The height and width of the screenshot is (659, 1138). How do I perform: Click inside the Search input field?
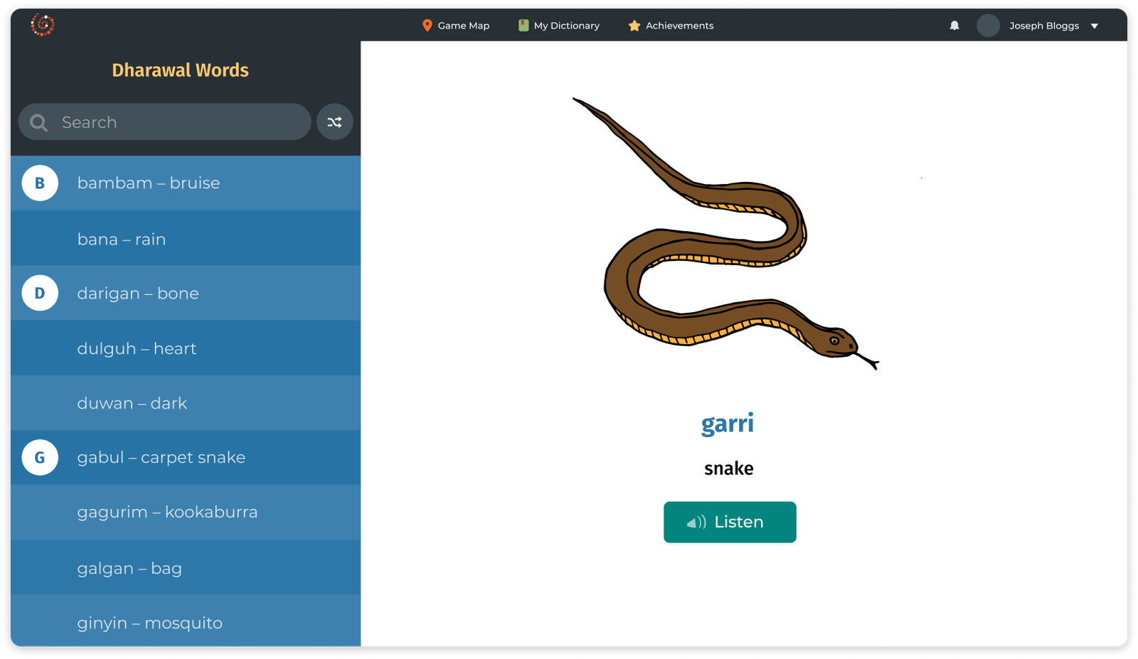click(x=164, y=122)
